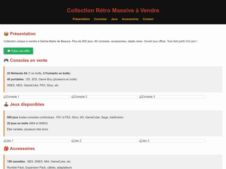
Task: Open the Console 2 image
Action: [104, 97]
